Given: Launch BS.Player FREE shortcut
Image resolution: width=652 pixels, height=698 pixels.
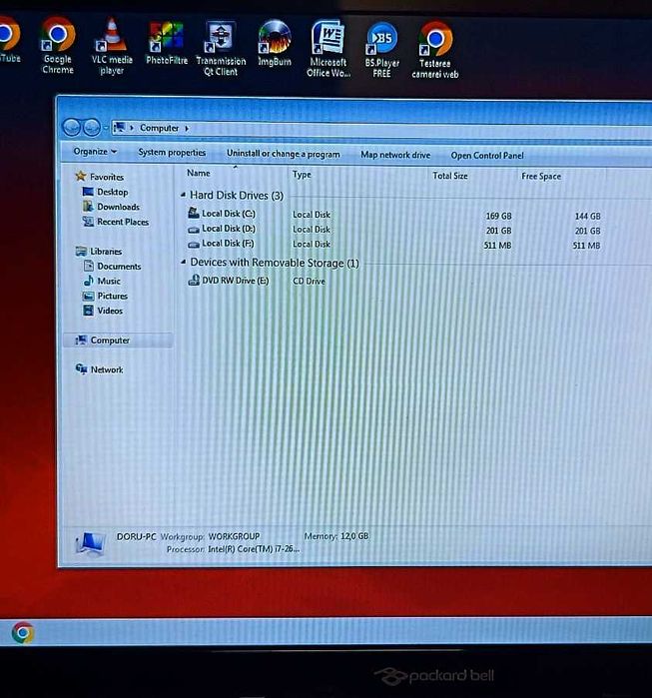Looking at the screenshot, I should point(381,50).
